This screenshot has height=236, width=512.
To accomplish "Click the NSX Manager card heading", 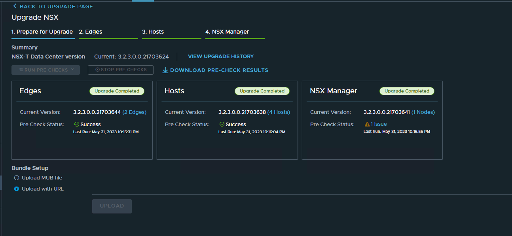I will (334, 91).
